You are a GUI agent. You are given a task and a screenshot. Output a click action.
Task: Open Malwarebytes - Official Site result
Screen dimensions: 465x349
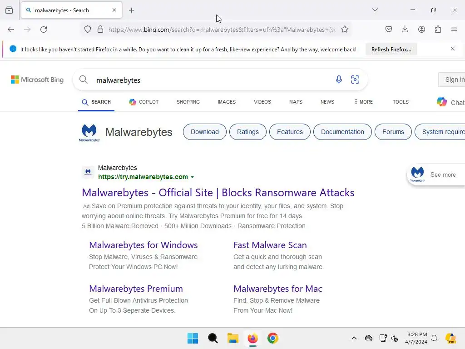tap(218, 193)
